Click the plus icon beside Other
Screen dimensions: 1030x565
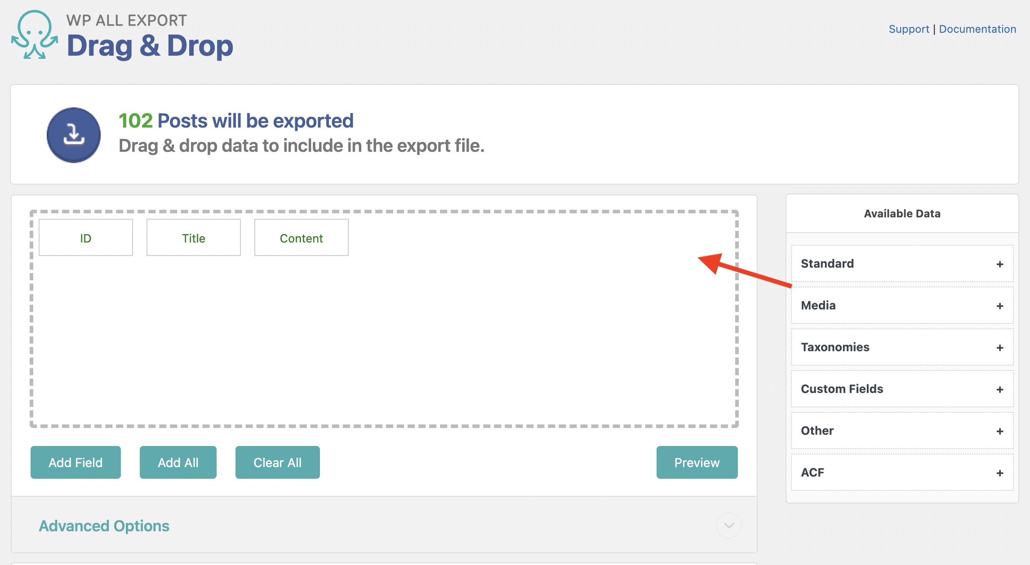coord(999,431)
